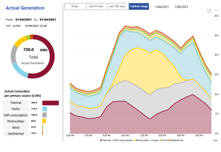The width and height of the screenshot is (221, 152).
Task: Click the Focus mode expand icon
Action: pos(209,11)
